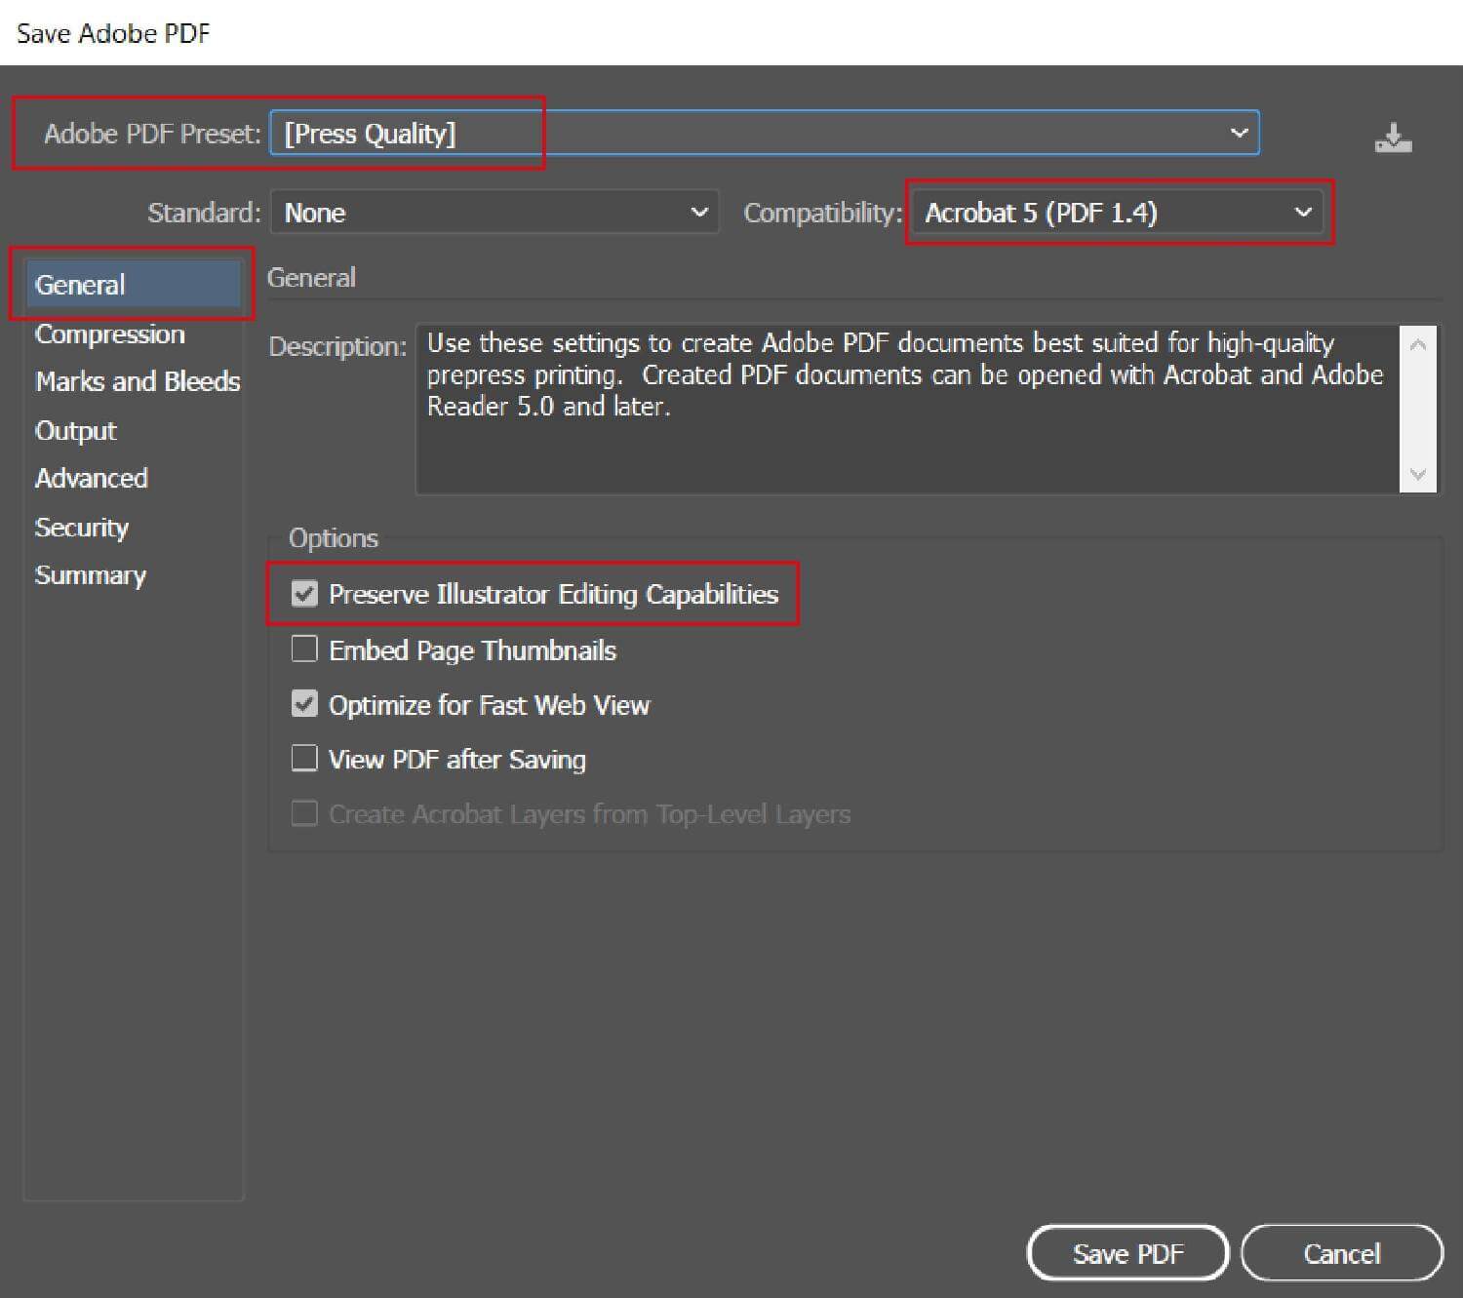Disable Optimize for Fast Web View
The width and height of the screenshot is (1463, 1298).
pos(304,703)
